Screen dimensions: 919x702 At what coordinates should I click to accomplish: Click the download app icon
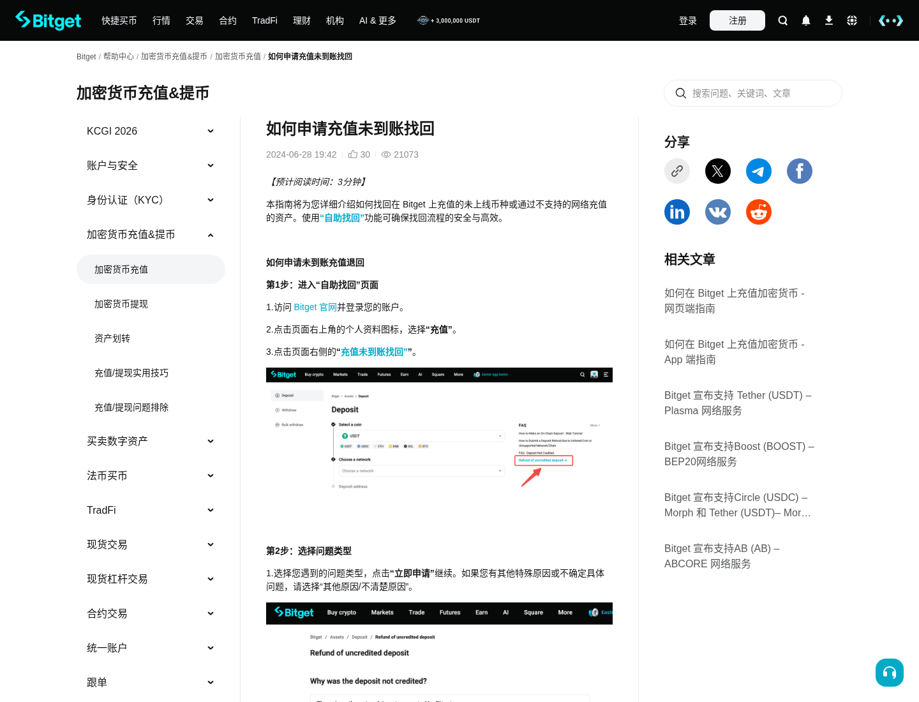829,20
